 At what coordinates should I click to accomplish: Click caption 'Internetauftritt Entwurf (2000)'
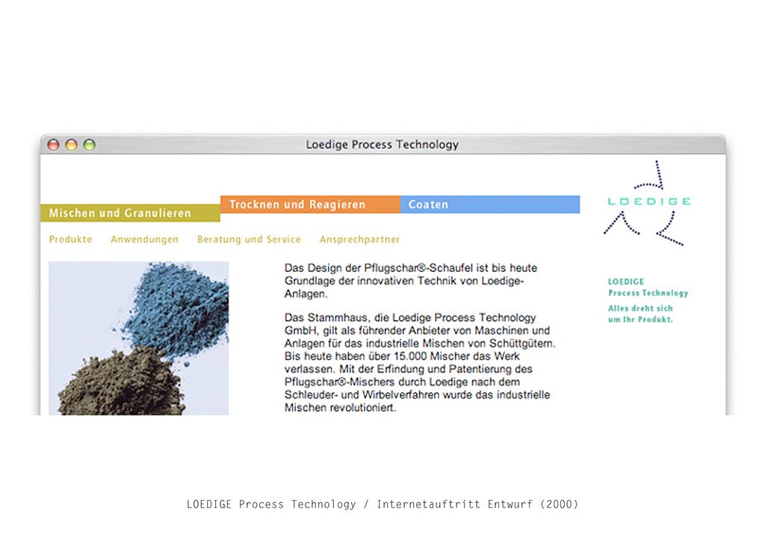(477, 504)
